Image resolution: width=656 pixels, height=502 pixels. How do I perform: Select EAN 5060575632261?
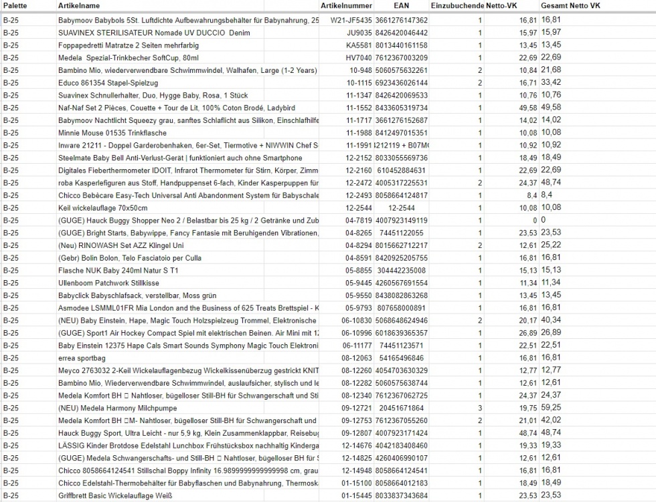point(401,70)
